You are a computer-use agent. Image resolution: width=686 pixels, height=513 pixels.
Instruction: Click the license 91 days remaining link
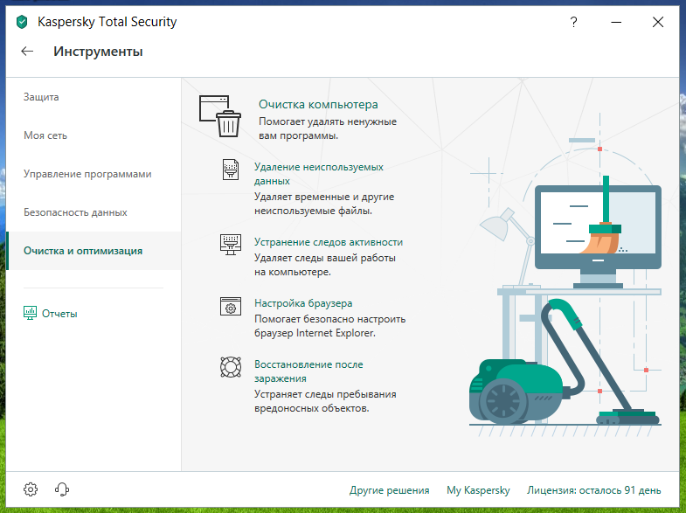593,490
